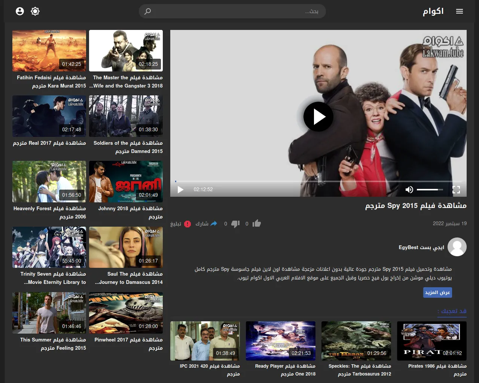Open the EgyBest ايجي بست channel link

pyautogui.click(x=421, y=247)
